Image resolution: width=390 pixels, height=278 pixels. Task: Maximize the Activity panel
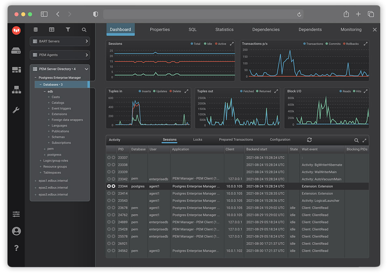click(364, 140)
